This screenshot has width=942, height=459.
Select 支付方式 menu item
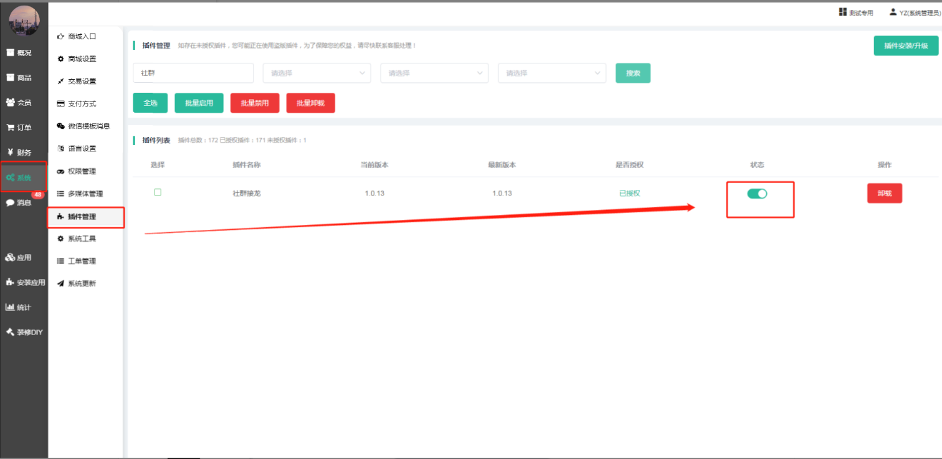tap(82, 103)
